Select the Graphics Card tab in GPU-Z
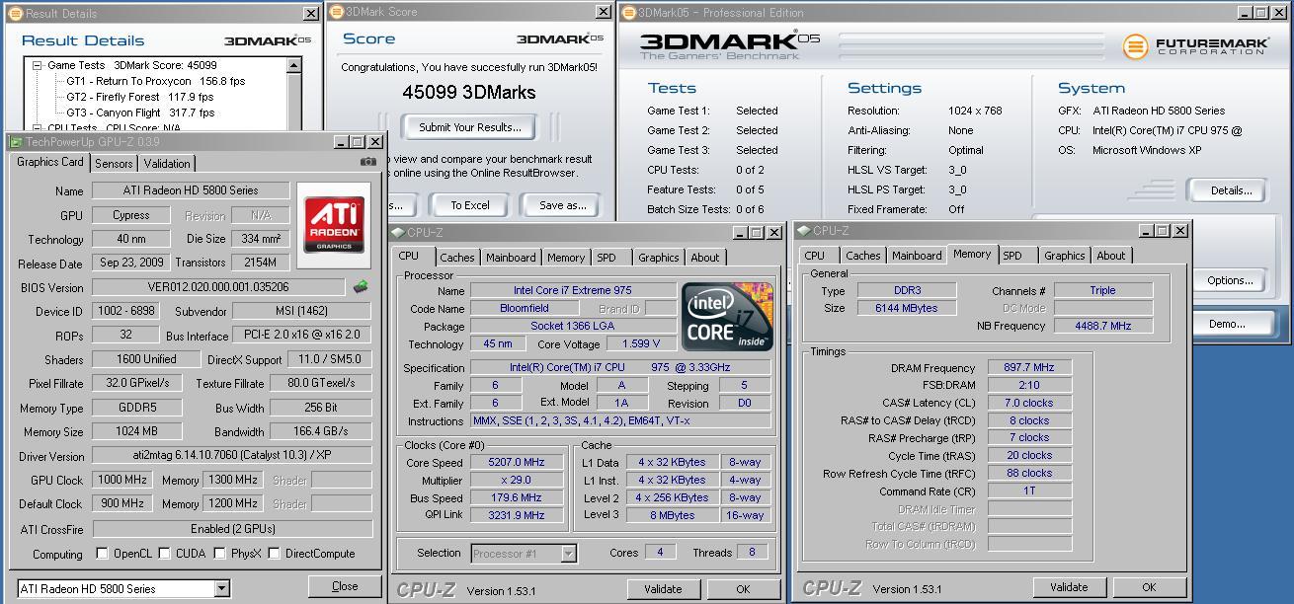This screenshot has height=604, width=1294. click(50, 162)
